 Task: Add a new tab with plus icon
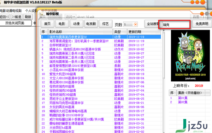click(35, 23)
